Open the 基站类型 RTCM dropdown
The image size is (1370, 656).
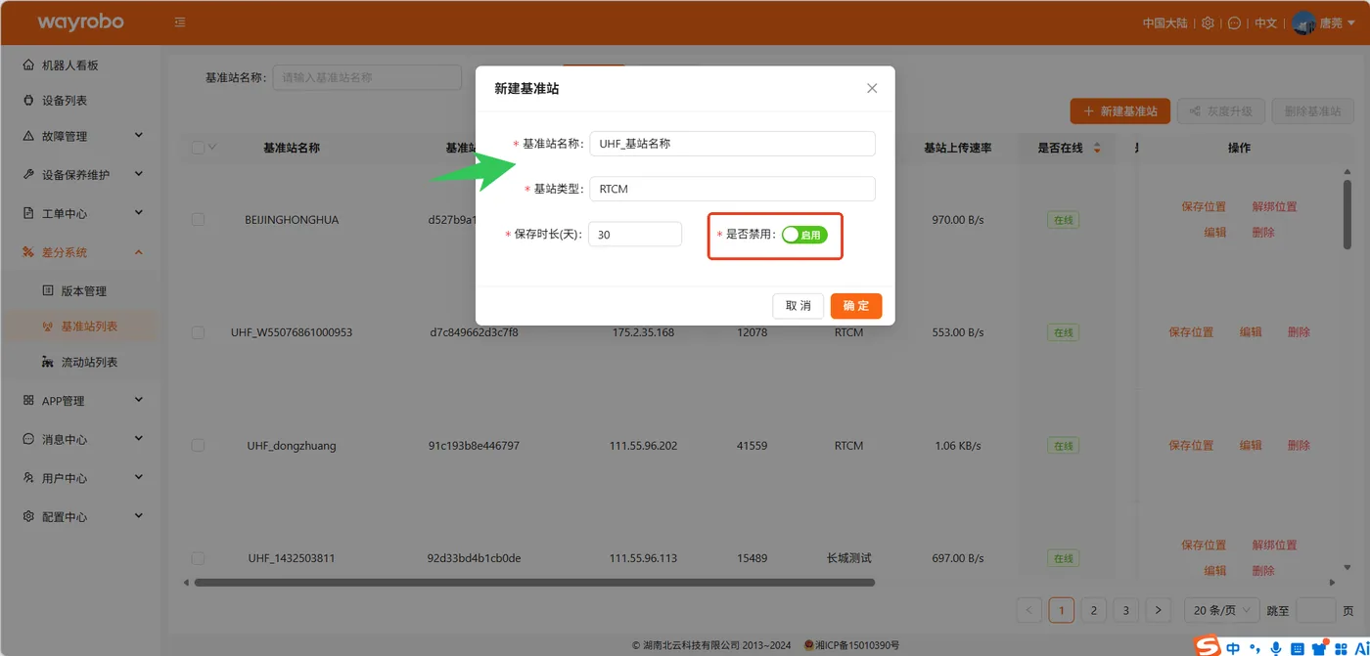point(732,189)
